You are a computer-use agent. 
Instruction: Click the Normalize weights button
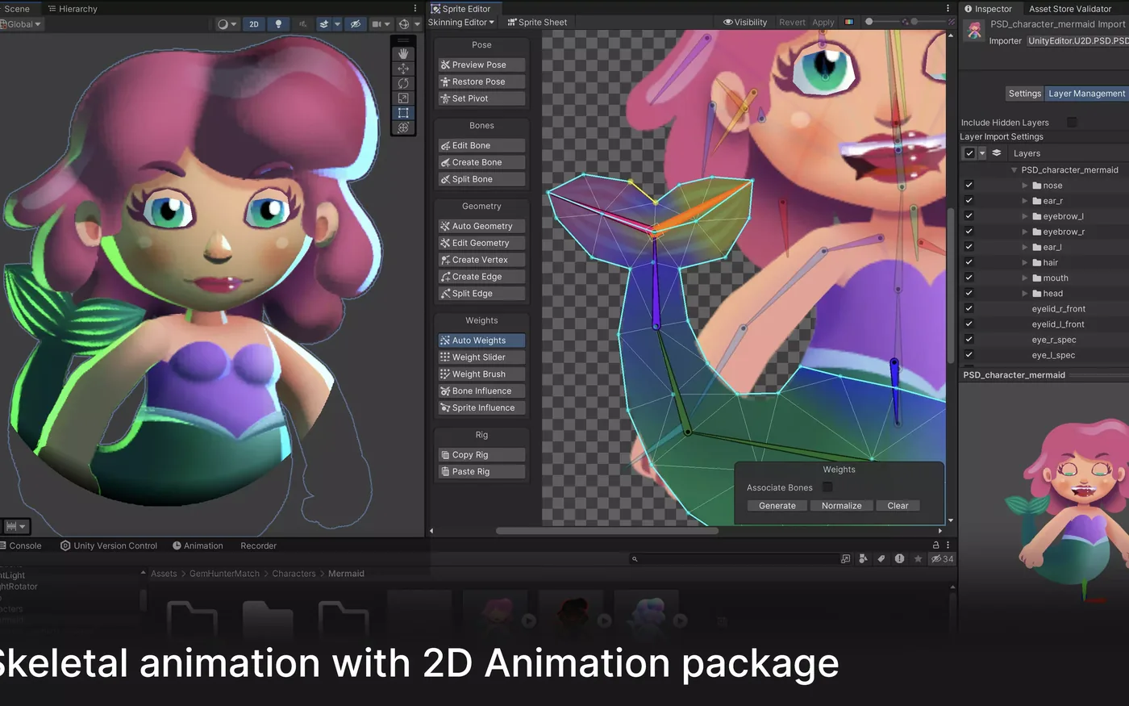click(x=841, y=506)
